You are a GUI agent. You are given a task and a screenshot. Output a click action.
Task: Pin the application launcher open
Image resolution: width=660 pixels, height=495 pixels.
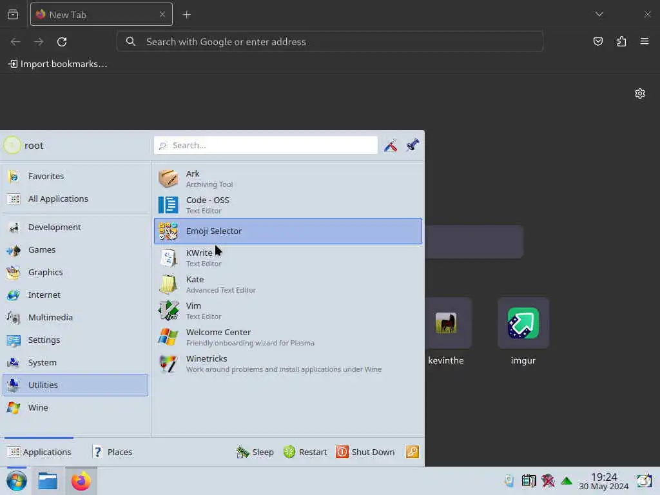(413, 145)
